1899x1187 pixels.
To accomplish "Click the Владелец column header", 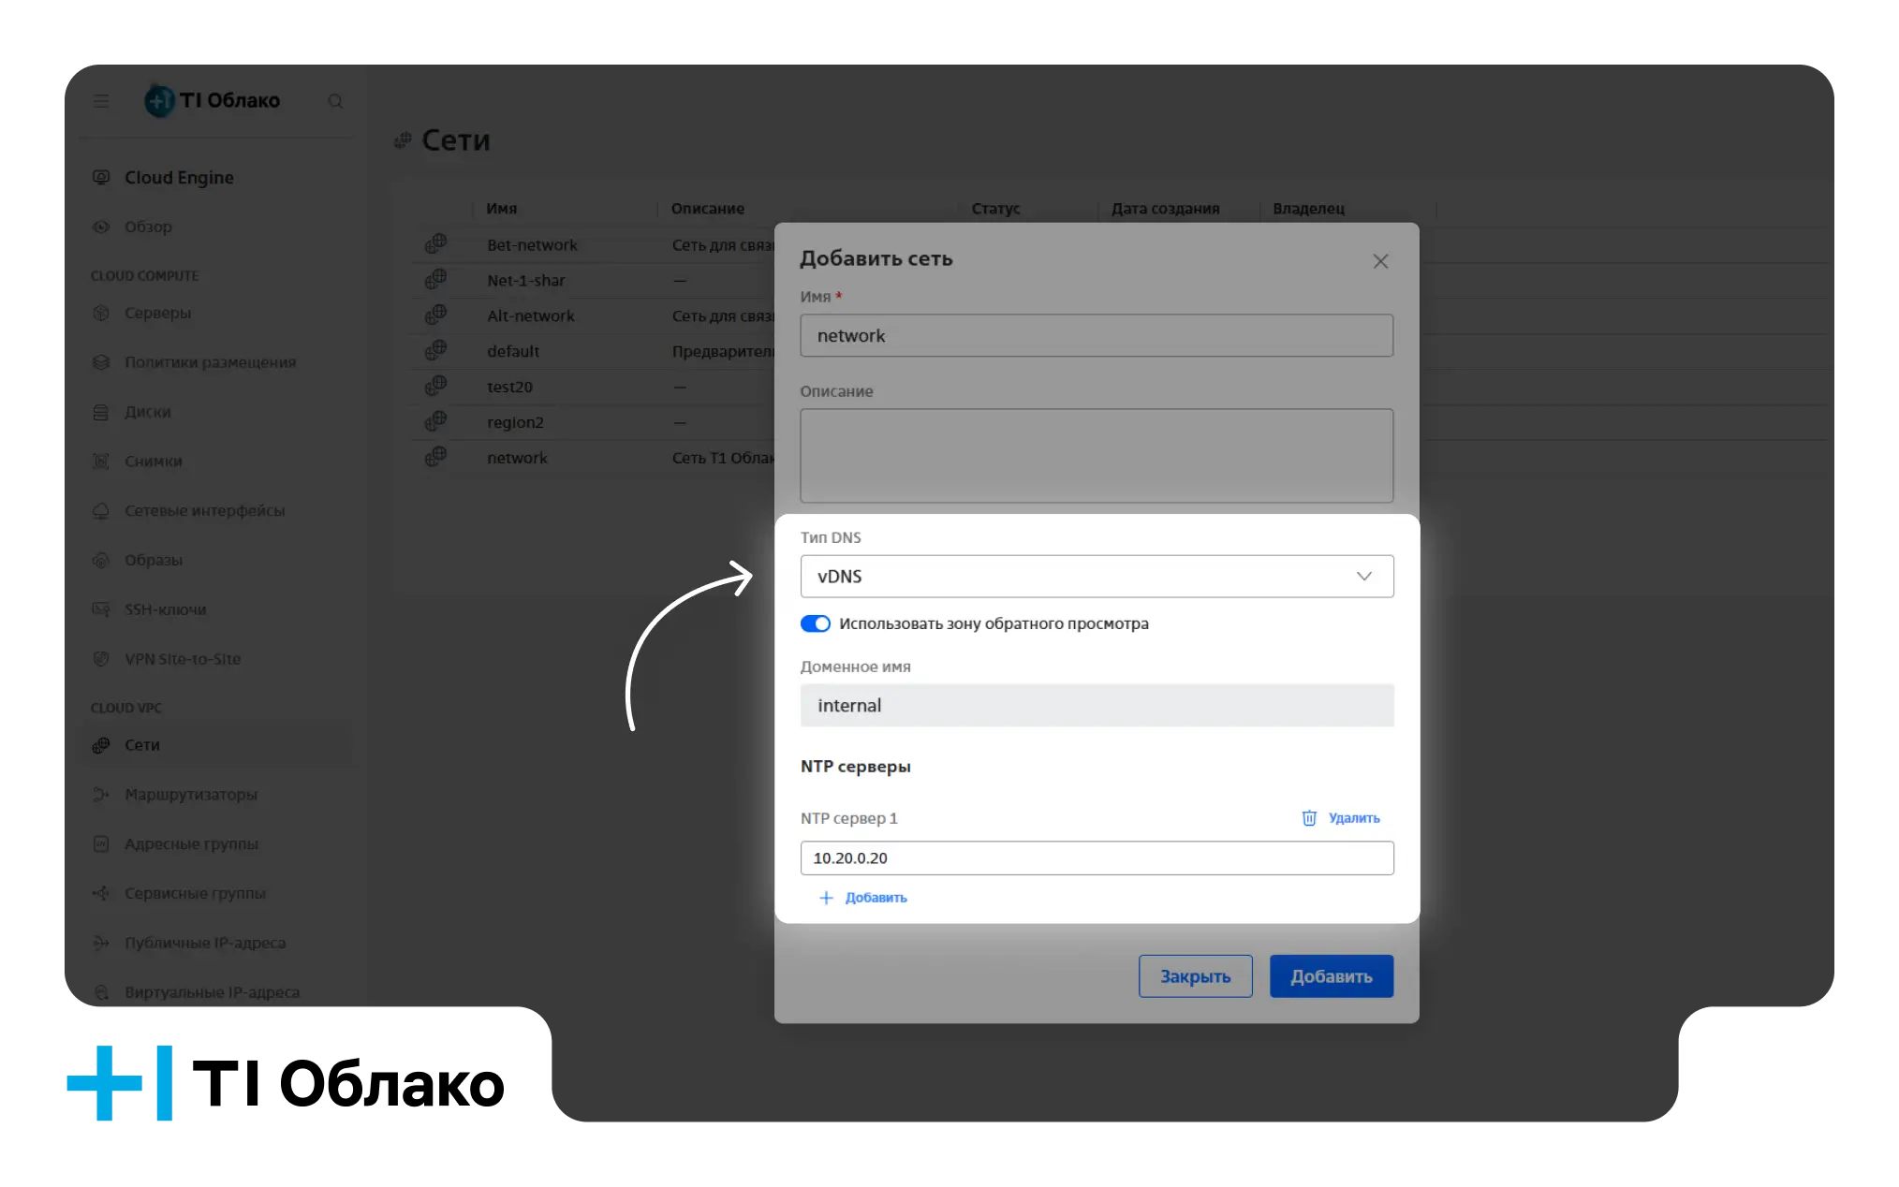I will [x=1308, y=209].
